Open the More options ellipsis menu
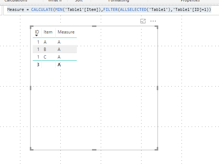The width and height of the screenshot is (219, 164). pos(153,21)
